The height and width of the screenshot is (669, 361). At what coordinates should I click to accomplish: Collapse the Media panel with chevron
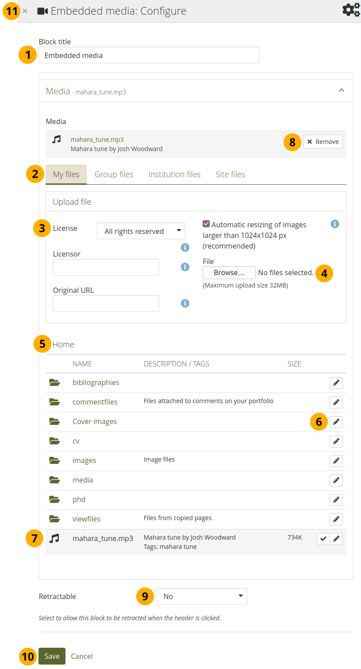pos(341,90)
